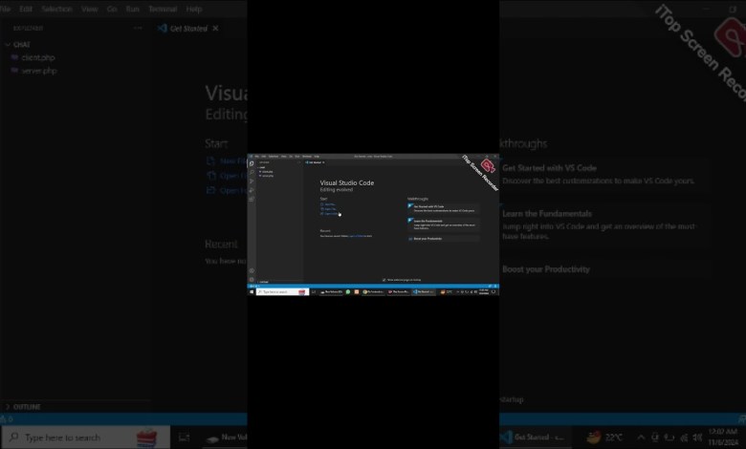This screenshot has width=746, height=449.
Task: Show hidden tray icons chevron in backdrop
Action: click(641, 438)
